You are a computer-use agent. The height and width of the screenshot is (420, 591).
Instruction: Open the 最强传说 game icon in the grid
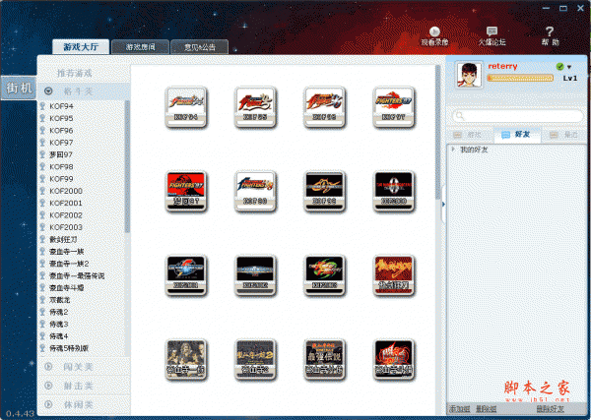pyautogui.click(x=324, y=359)
